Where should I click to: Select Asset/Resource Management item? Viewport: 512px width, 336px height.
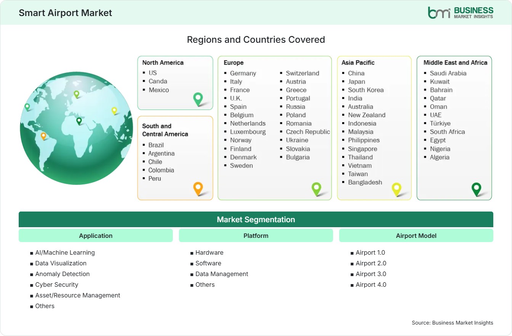coord(77,295)
